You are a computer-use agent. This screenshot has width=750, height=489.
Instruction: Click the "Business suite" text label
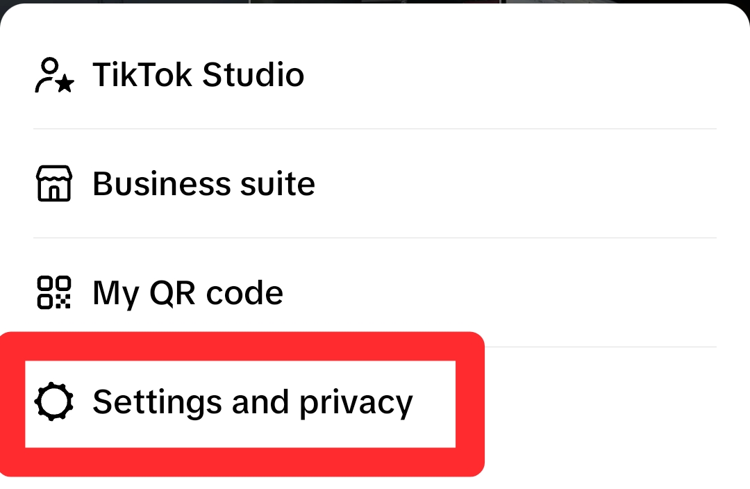203,184
